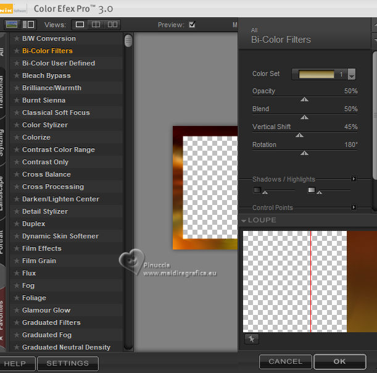Viewport: 377px width, 373px height.
Task: Click the framed image in preview
Action: 205,188
